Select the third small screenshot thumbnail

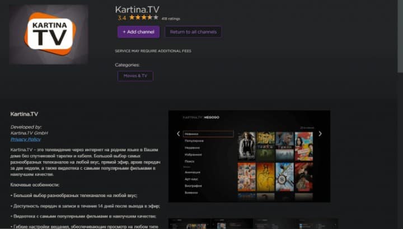(x=274, y=224)
